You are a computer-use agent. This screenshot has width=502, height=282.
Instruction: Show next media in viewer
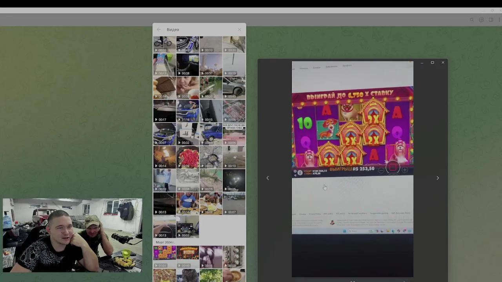point(438,178)
